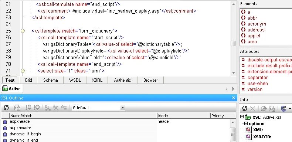Select 'version' attribute
The image size is (292, 142).
pyautogui.click(x=255, y=89)
